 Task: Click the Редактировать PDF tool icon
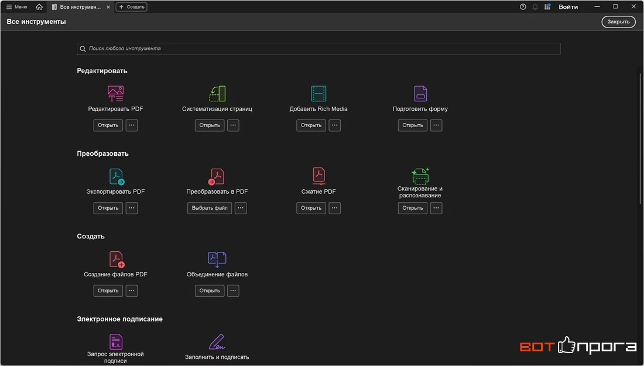tap(115, 94)
